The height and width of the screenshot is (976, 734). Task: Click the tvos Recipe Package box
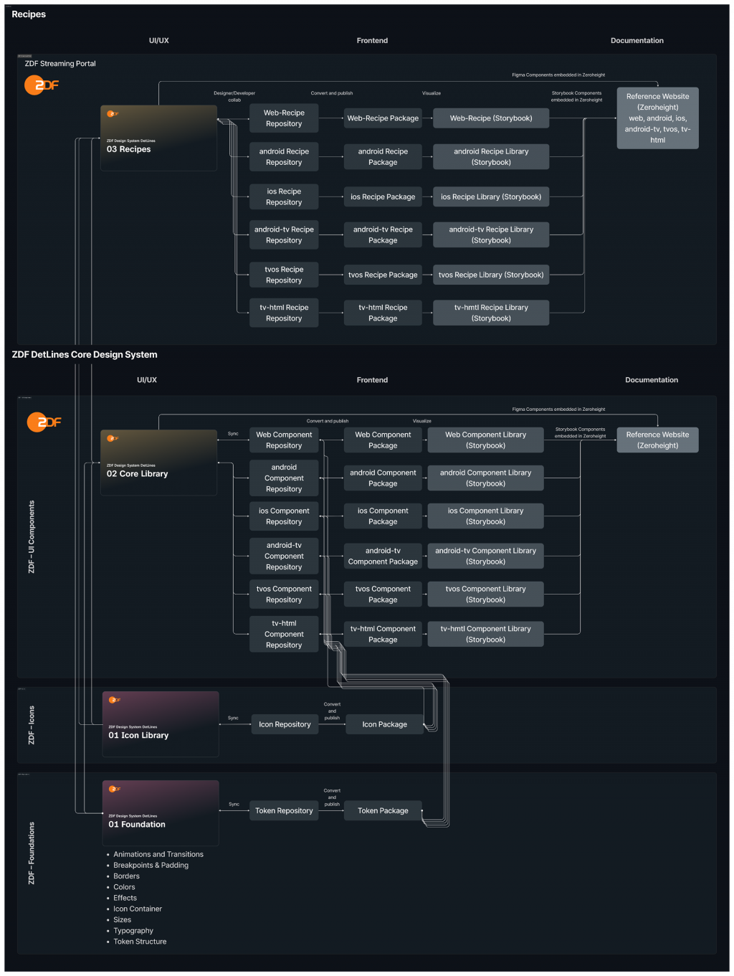point(383,275)
